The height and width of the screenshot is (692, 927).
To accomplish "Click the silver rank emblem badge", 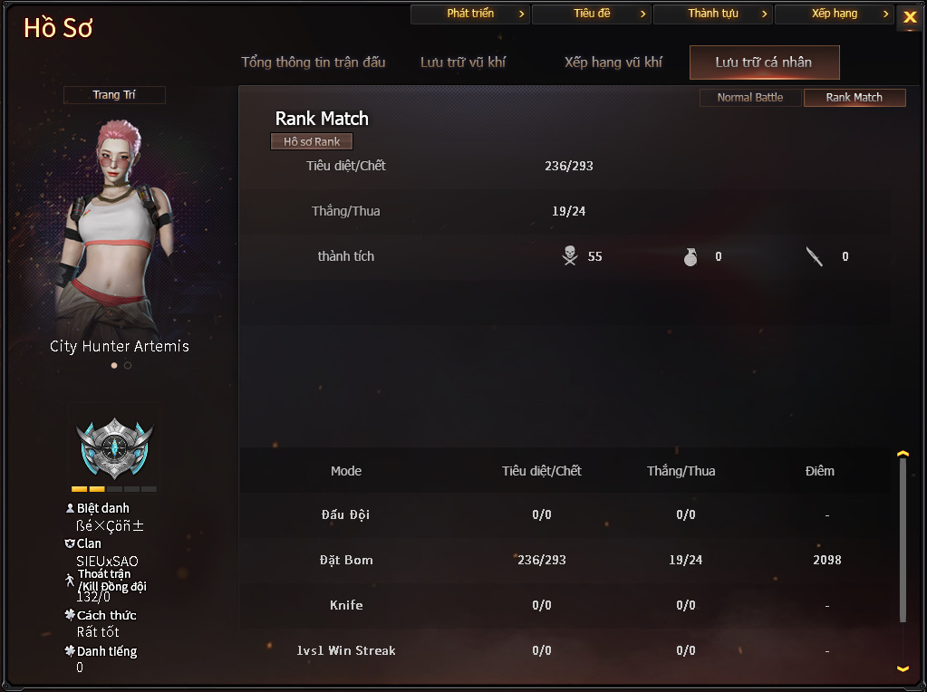I will point(114,449).
